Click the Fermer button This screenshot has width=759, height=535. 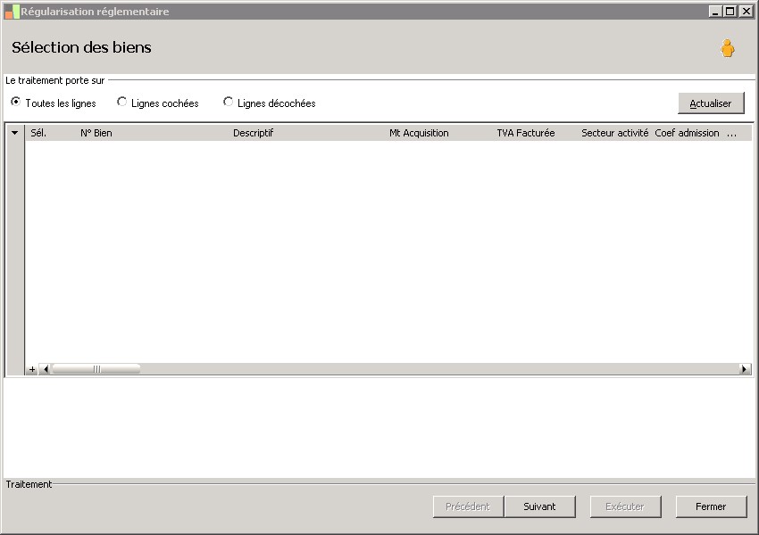point(711,506)
